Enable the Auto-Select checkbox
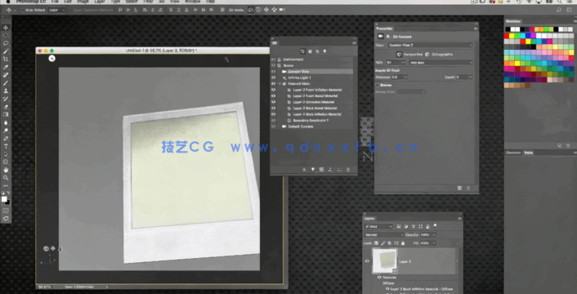 22,11
